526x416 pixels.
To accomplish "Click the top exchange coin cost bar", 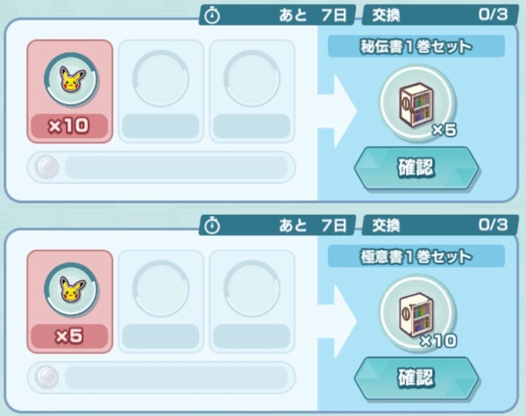I will pyautogui.click(x=161, y=167).
